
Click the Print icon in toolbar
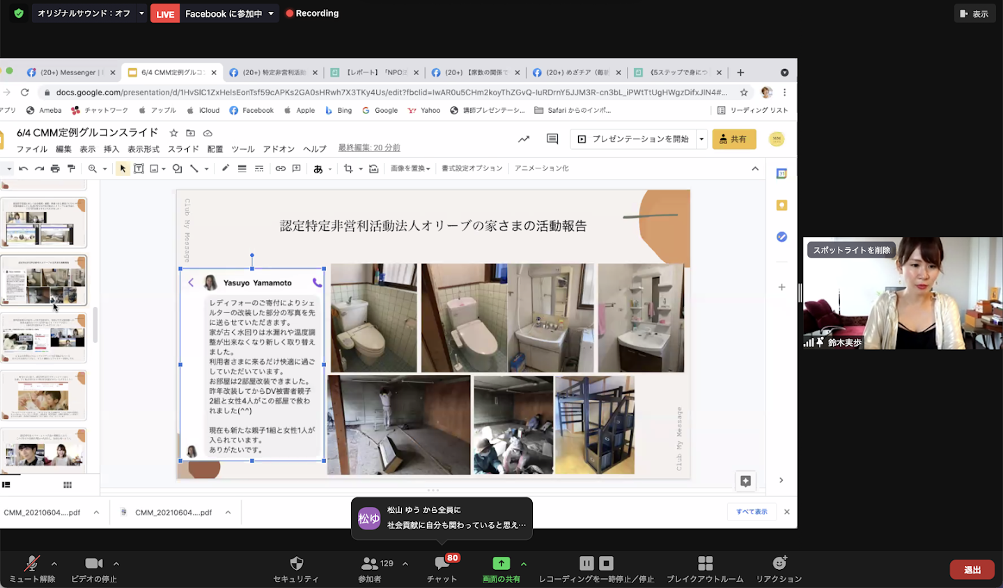click(55, 168)
